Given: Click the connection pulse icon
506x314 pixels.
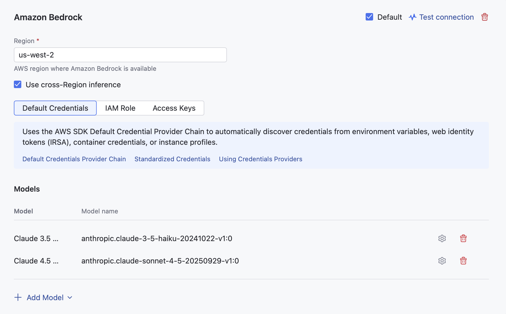Looking at the screenshot, I should [x=412, y=17].
